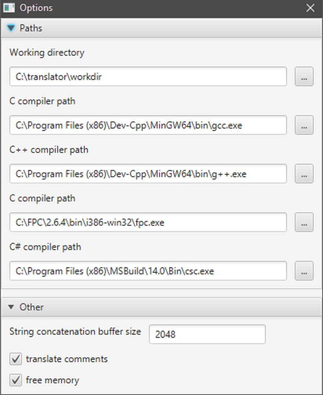Disable the free memory checkbox

click(16, 380)
